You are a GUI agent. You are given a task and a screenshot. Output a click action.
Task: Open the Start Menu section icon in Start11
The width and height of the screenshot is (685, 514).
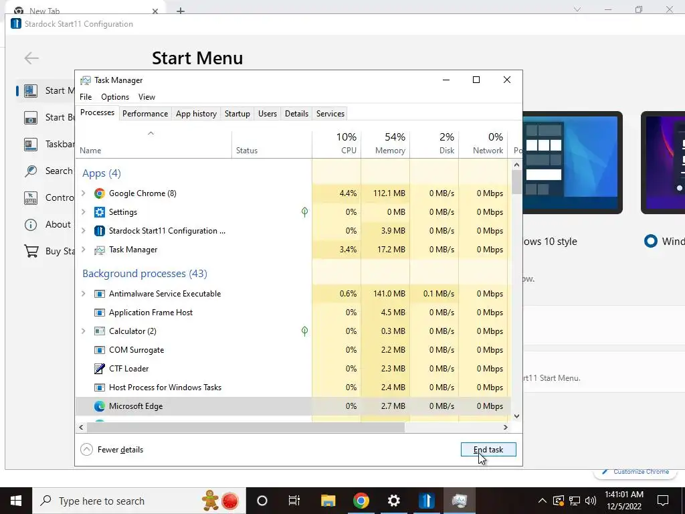[31, 90]
